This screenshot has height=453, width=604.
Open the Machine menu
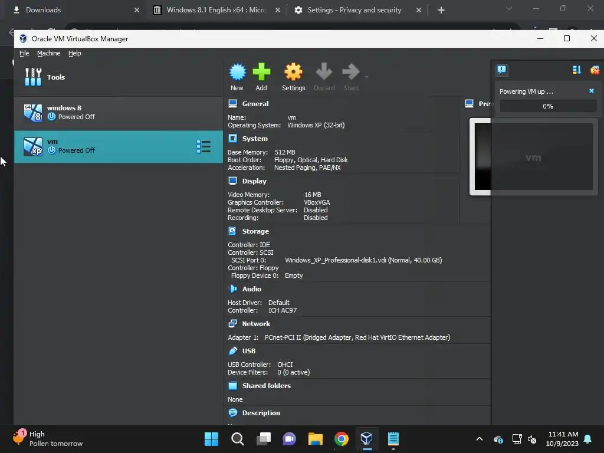click(x=48, y=53)
